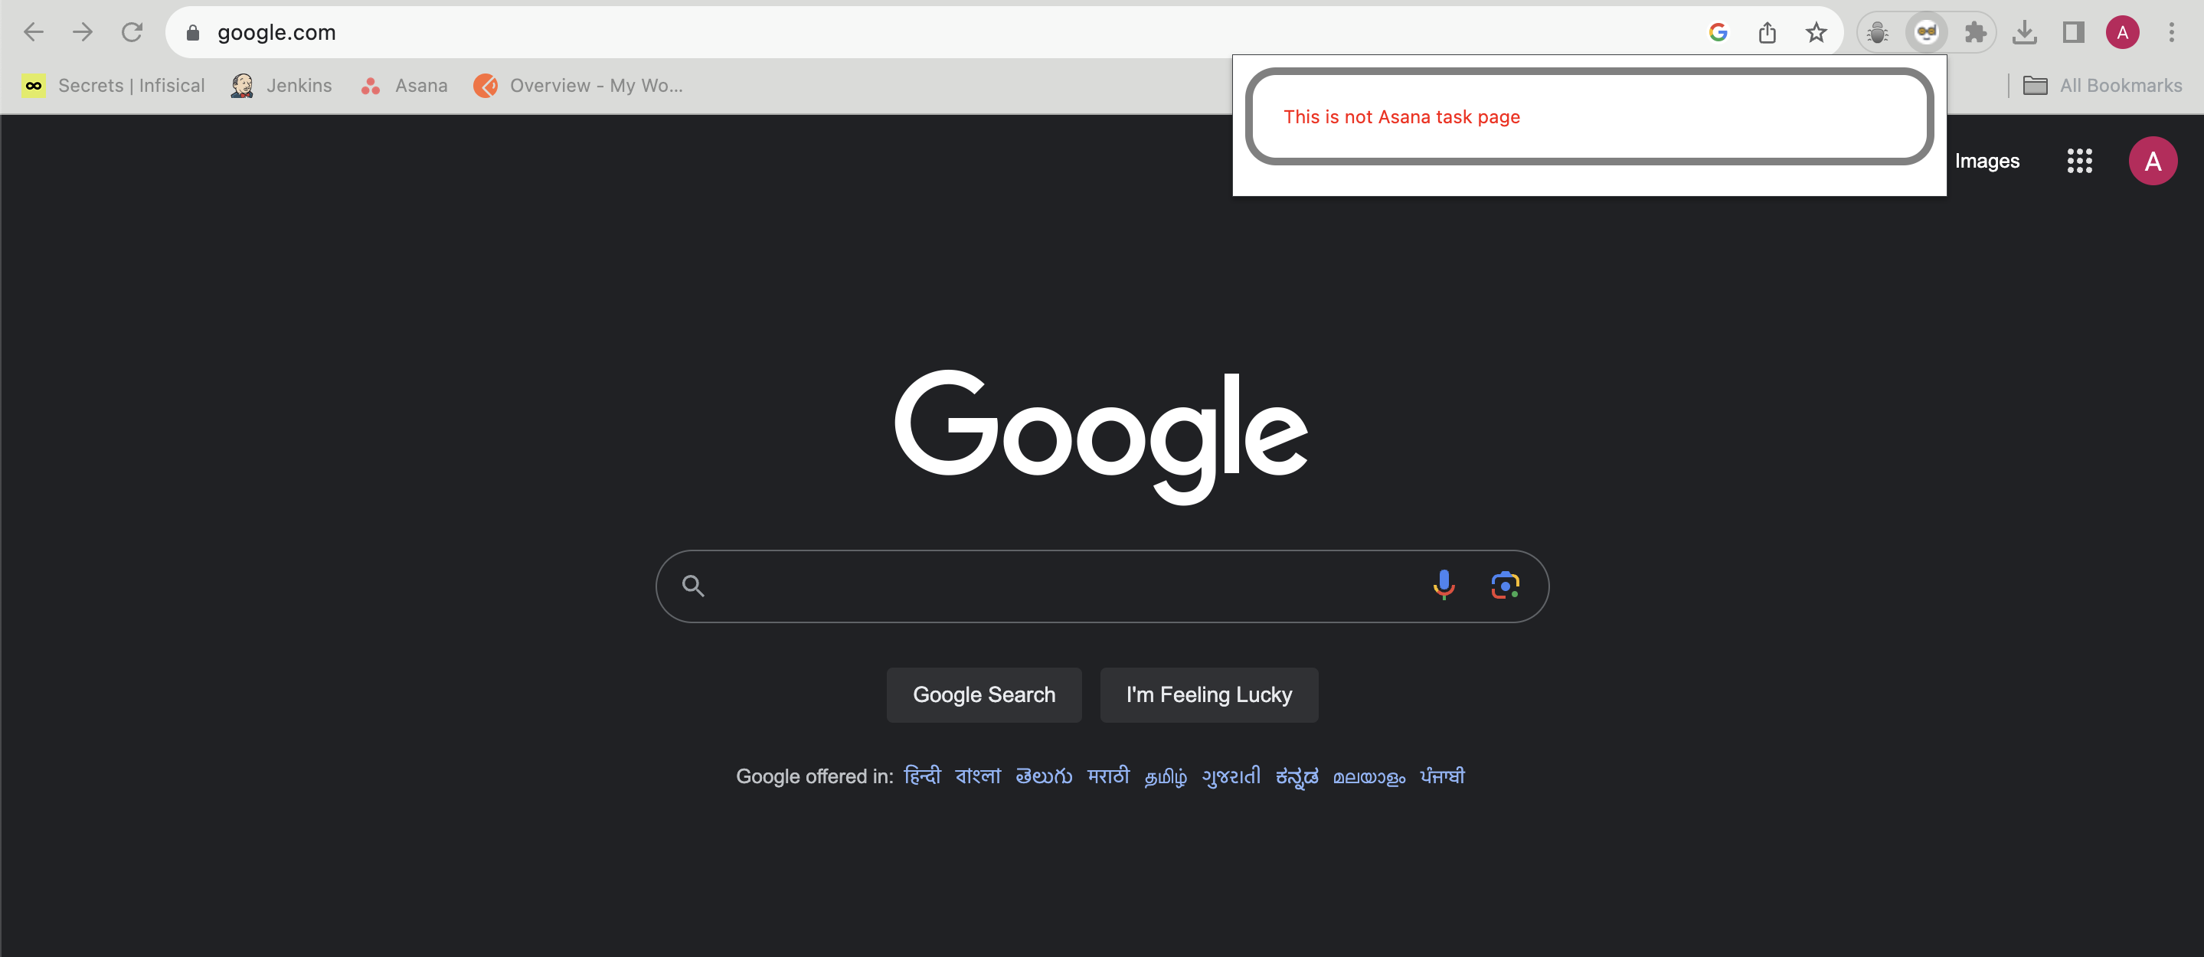This screenshot has height=957, width=2204.
Task: Reload the page with refresh icon
Action: (132, 32)
